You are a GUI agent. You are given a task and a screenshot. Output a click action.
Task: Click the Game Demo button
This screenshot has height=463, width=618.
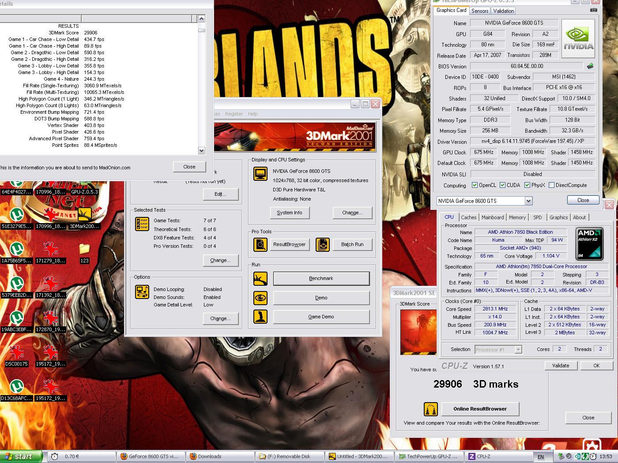pyautogui.click(x=321, y=317)
